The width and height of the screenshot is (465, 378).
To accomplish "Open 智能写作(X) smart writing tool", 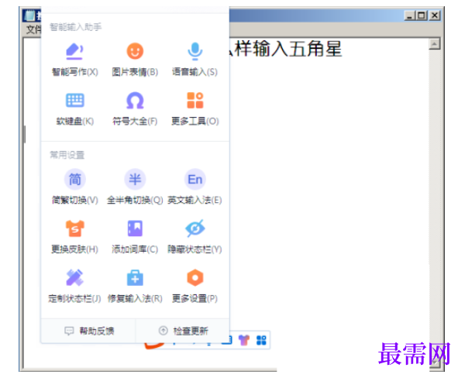I will (x=74, y=59).
